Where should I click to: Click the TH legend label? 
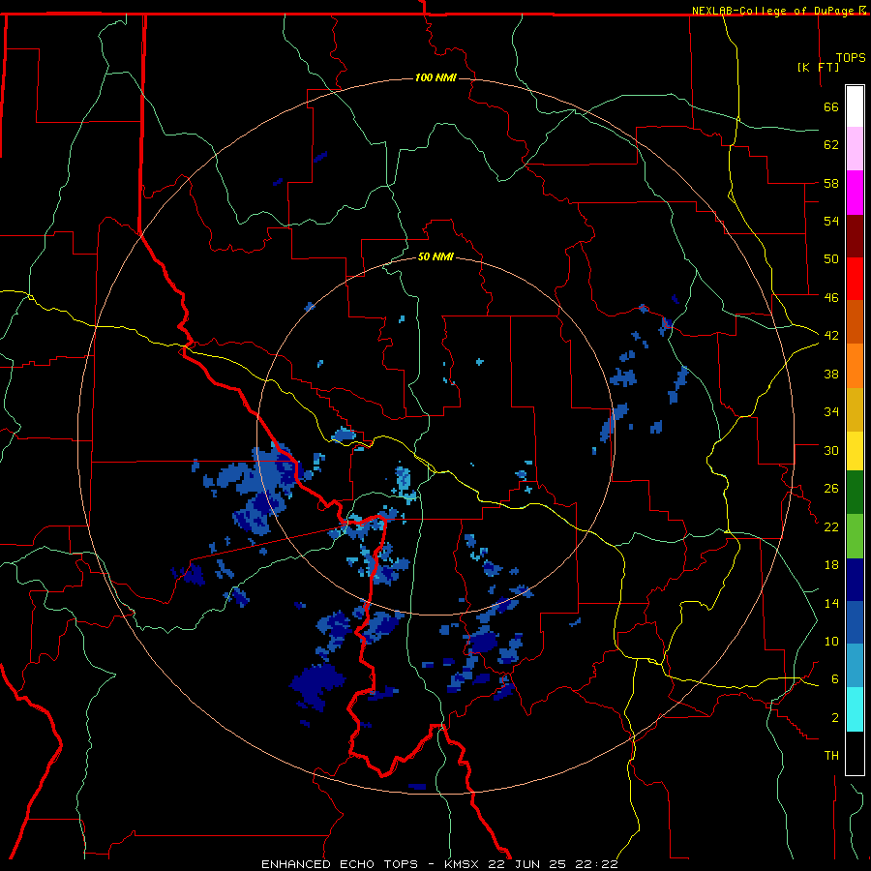[831, 756]
